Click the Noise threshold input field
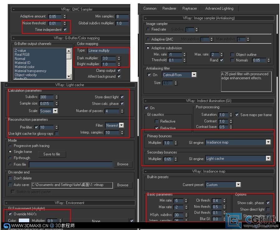The height and width of the screenshot is (230, 280). [x=55, y=23]
